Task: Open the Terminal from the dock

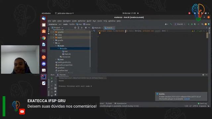Action: [44, 51]
